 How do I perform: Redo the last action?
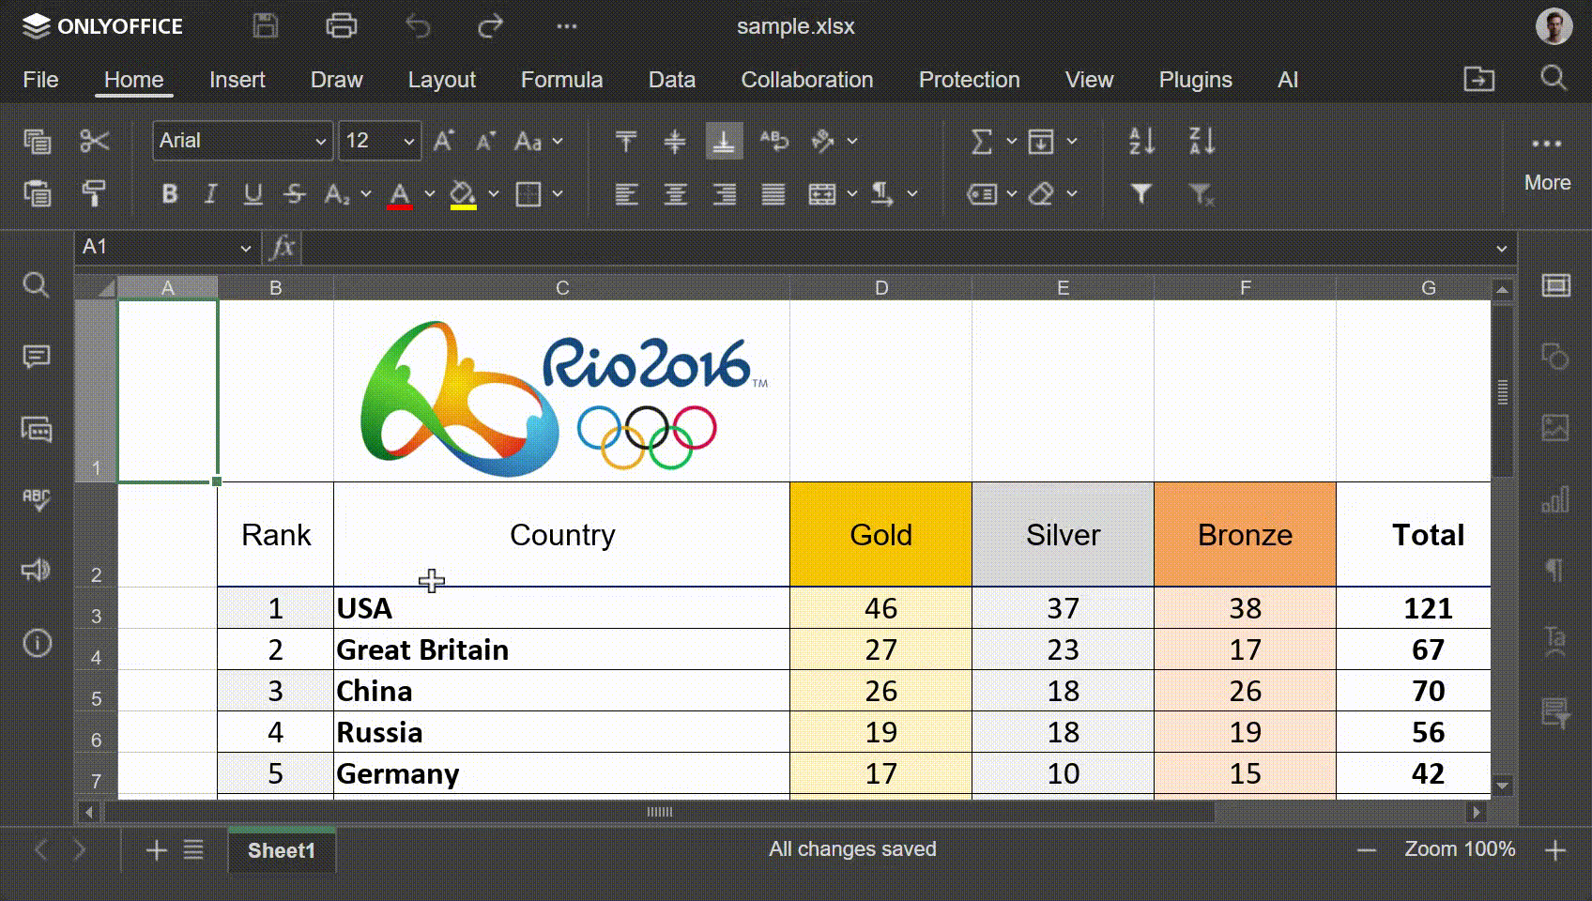[x=491, y=26]
